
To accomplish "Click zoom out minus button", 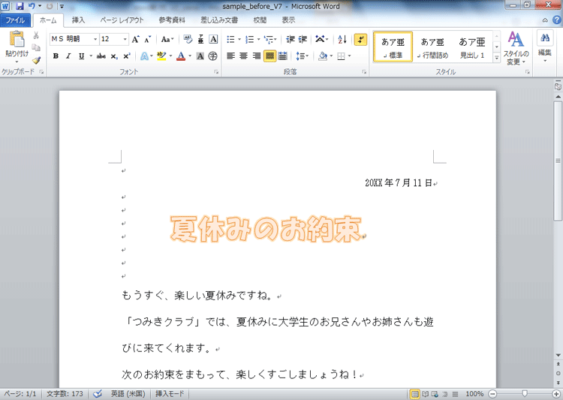I will (x=493, y=394).
